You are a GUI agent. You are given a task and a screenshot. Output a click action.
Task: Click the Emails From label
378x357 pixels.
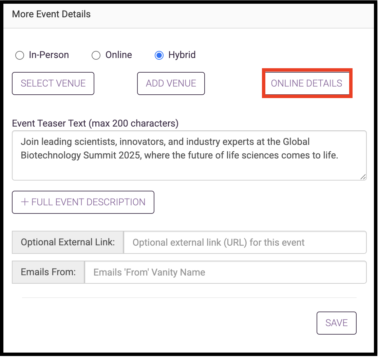[x=48, y=272]
